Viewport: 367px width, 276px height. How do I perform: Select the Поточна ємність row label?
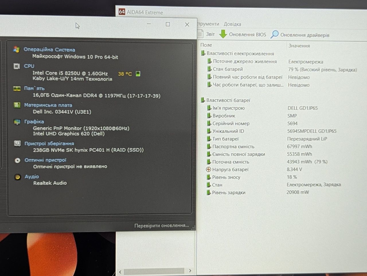pyautogui.click(x=231, y=162)
